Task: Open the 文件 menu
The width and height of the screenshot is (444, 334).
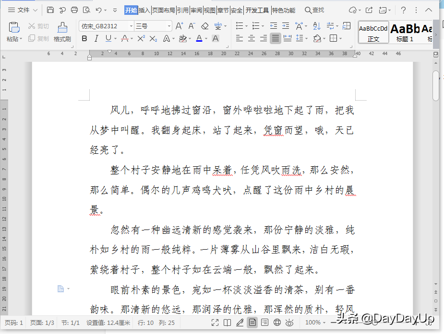Action: tap(23, 10)
